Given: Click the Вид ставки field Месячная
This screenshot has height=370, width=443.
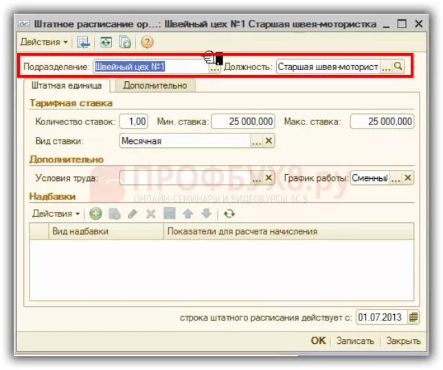Looking at the screenshot, I should pos(185,141).
